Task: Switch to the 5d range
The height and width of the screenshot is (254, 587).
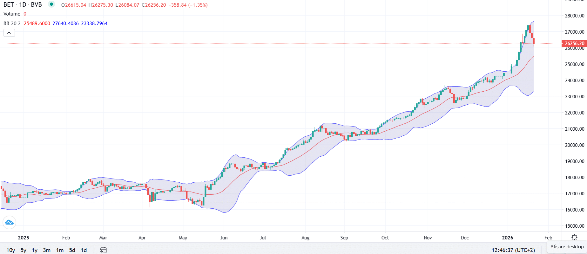Action: (x=72, y=250)
